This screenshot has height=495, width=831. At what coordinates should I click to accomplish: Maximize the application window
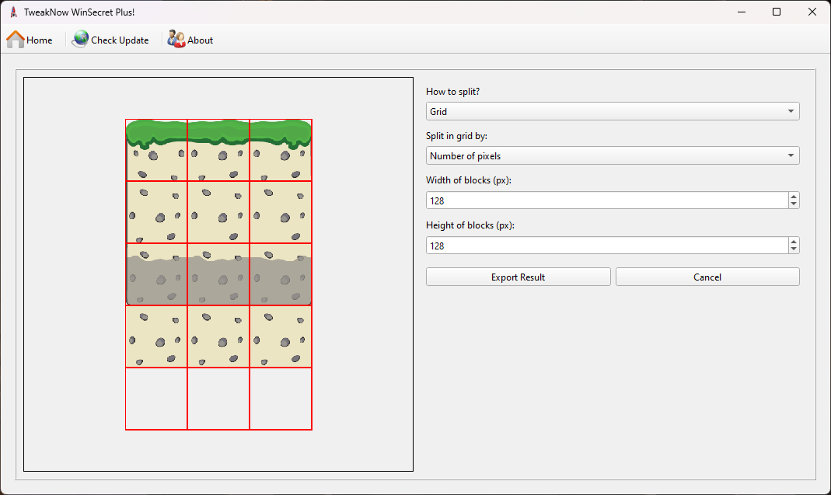click(777, 12)
